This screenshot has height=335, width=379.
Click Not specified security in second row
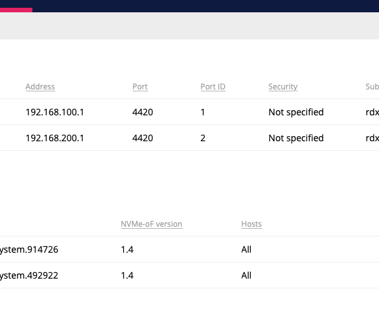click(x=296, y=138)
